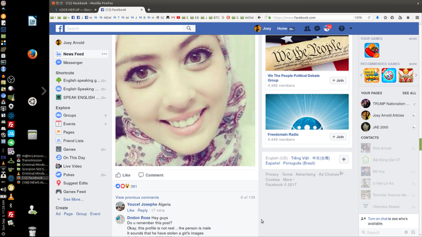Open Pages in Explore section

click(x=69, y=132)
